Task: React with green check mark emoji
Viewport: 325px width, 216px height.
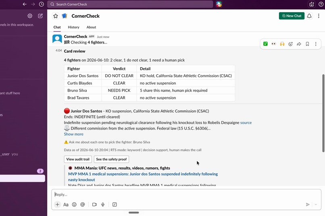Action: point(265,44)
